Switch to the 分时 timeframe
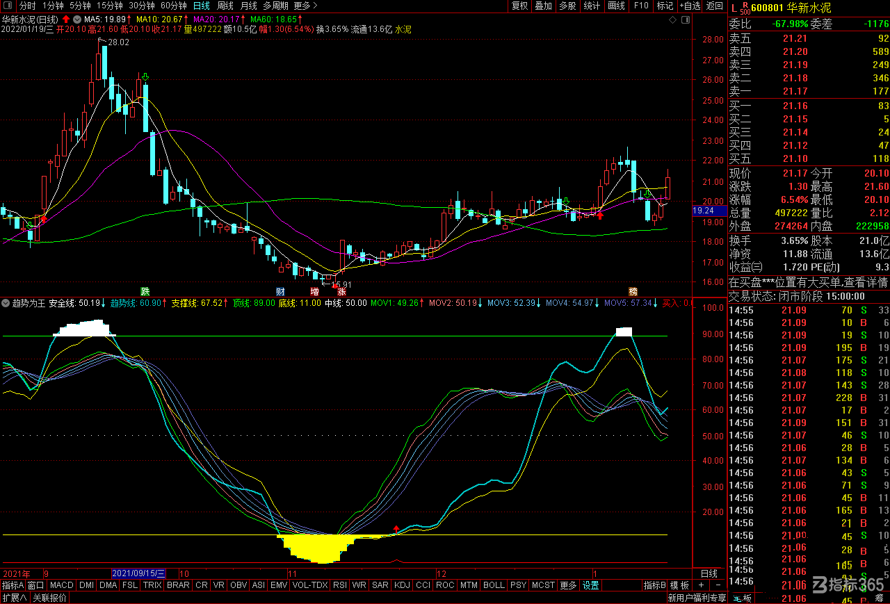890x604 pixels. (x=27, y=6)
